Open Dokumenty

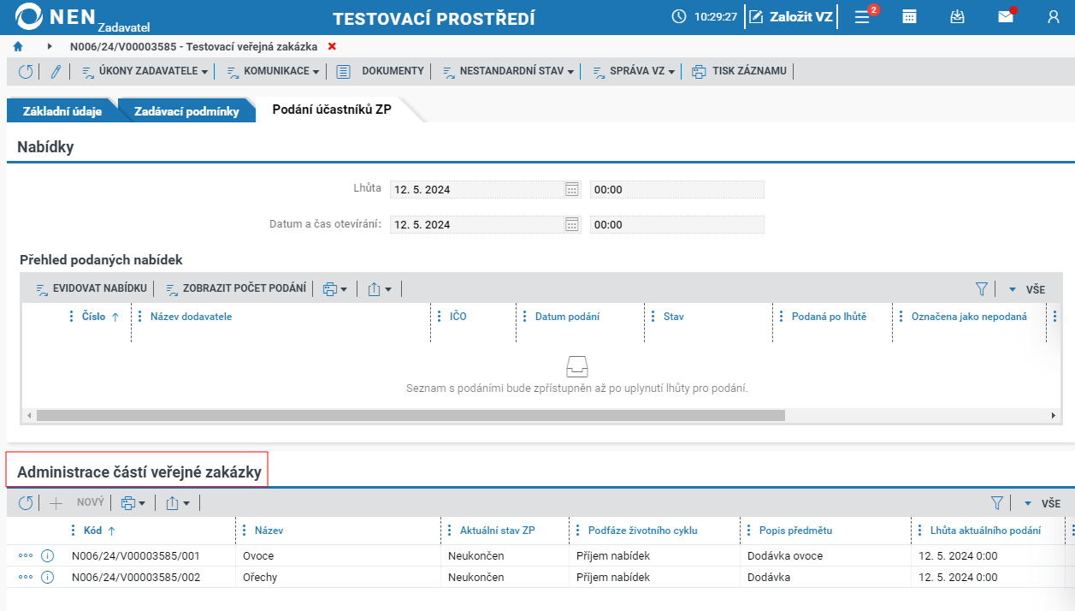(x=381, y=71)
